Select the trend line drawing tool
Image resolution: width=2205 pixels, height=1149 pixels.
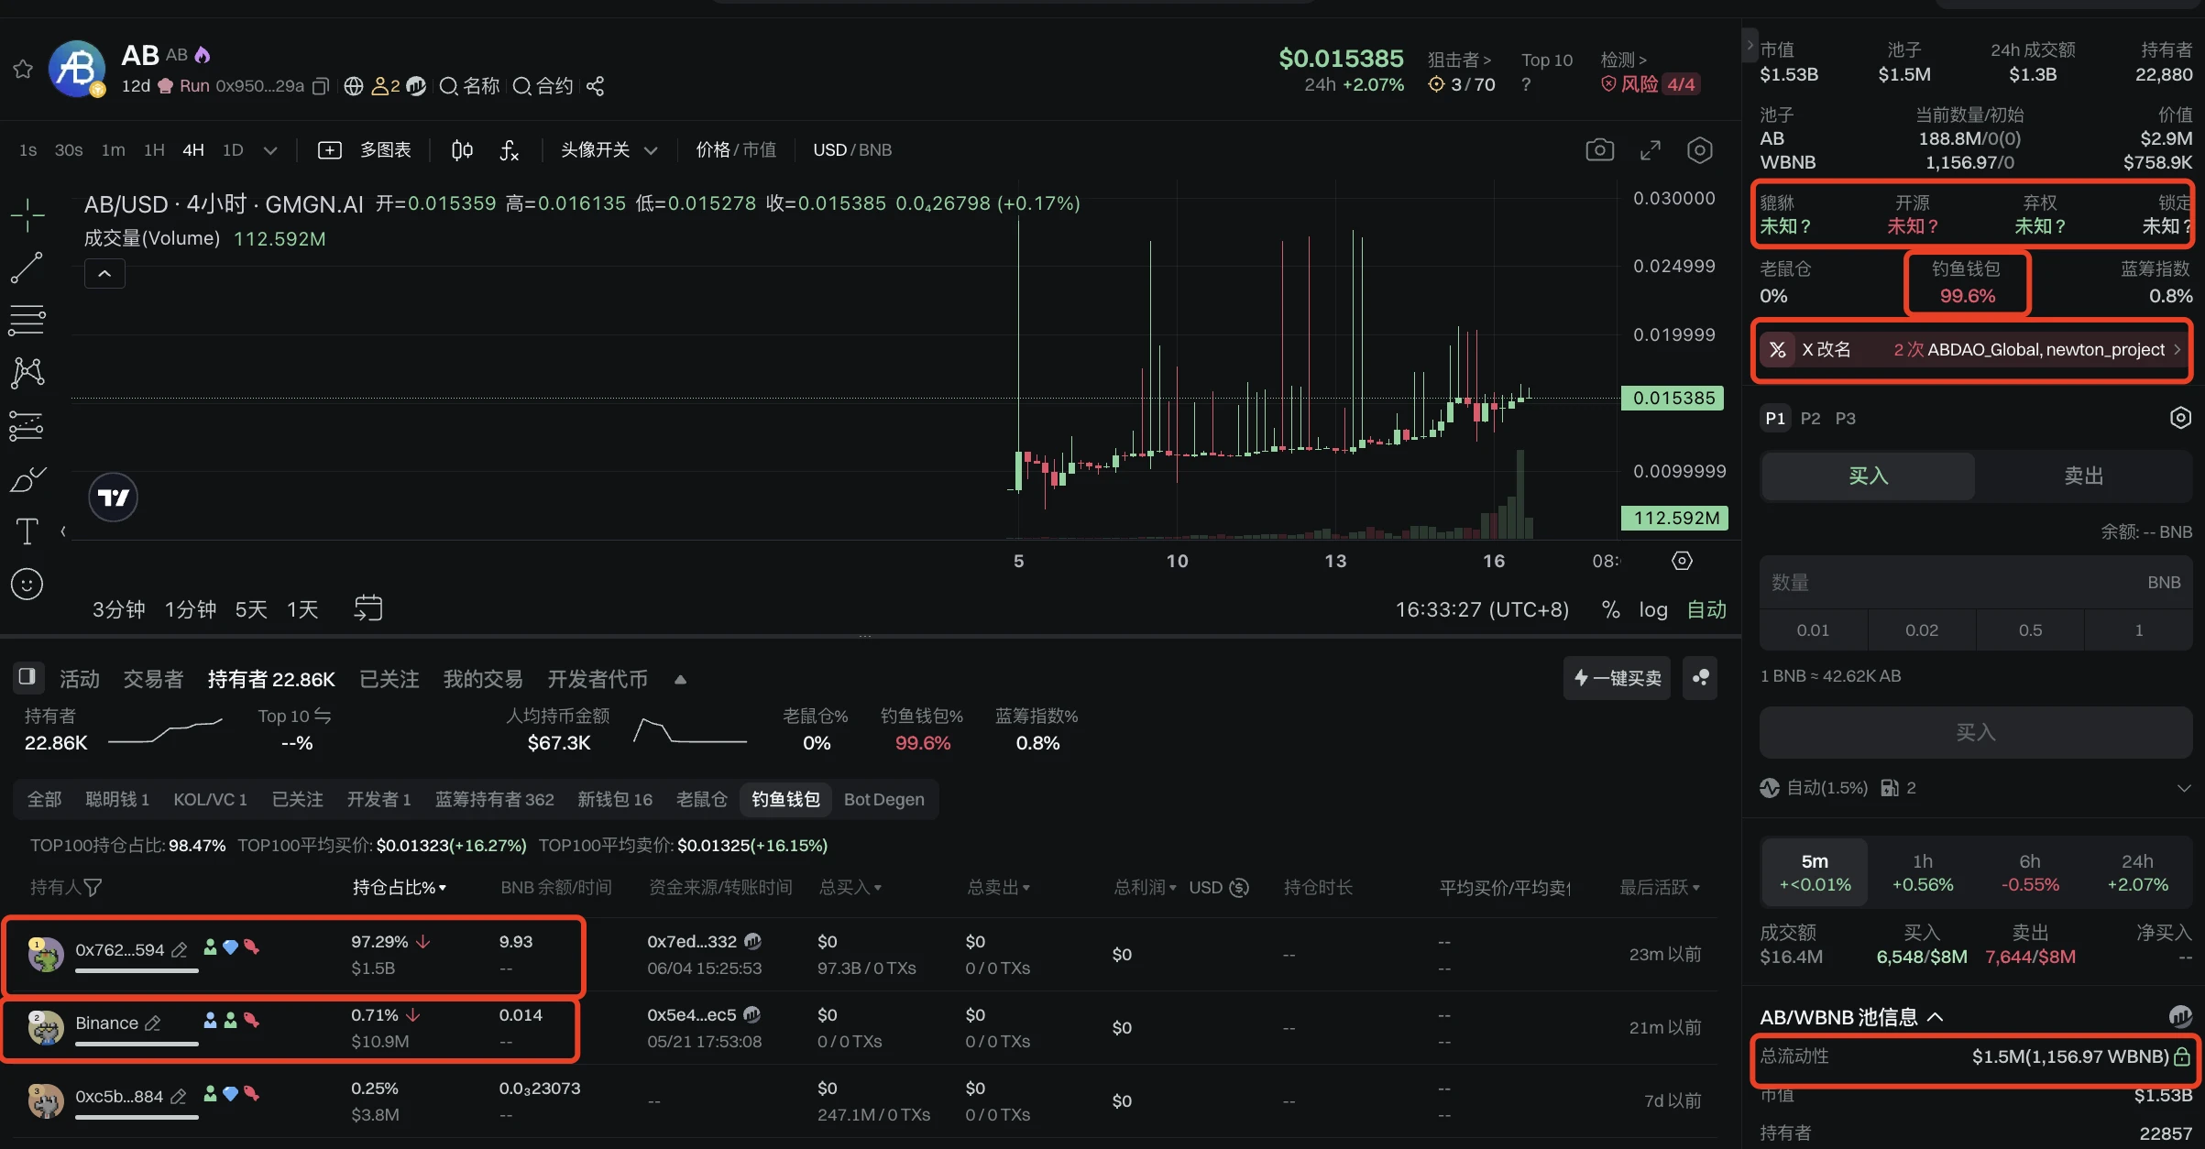[x=27, y=267]
